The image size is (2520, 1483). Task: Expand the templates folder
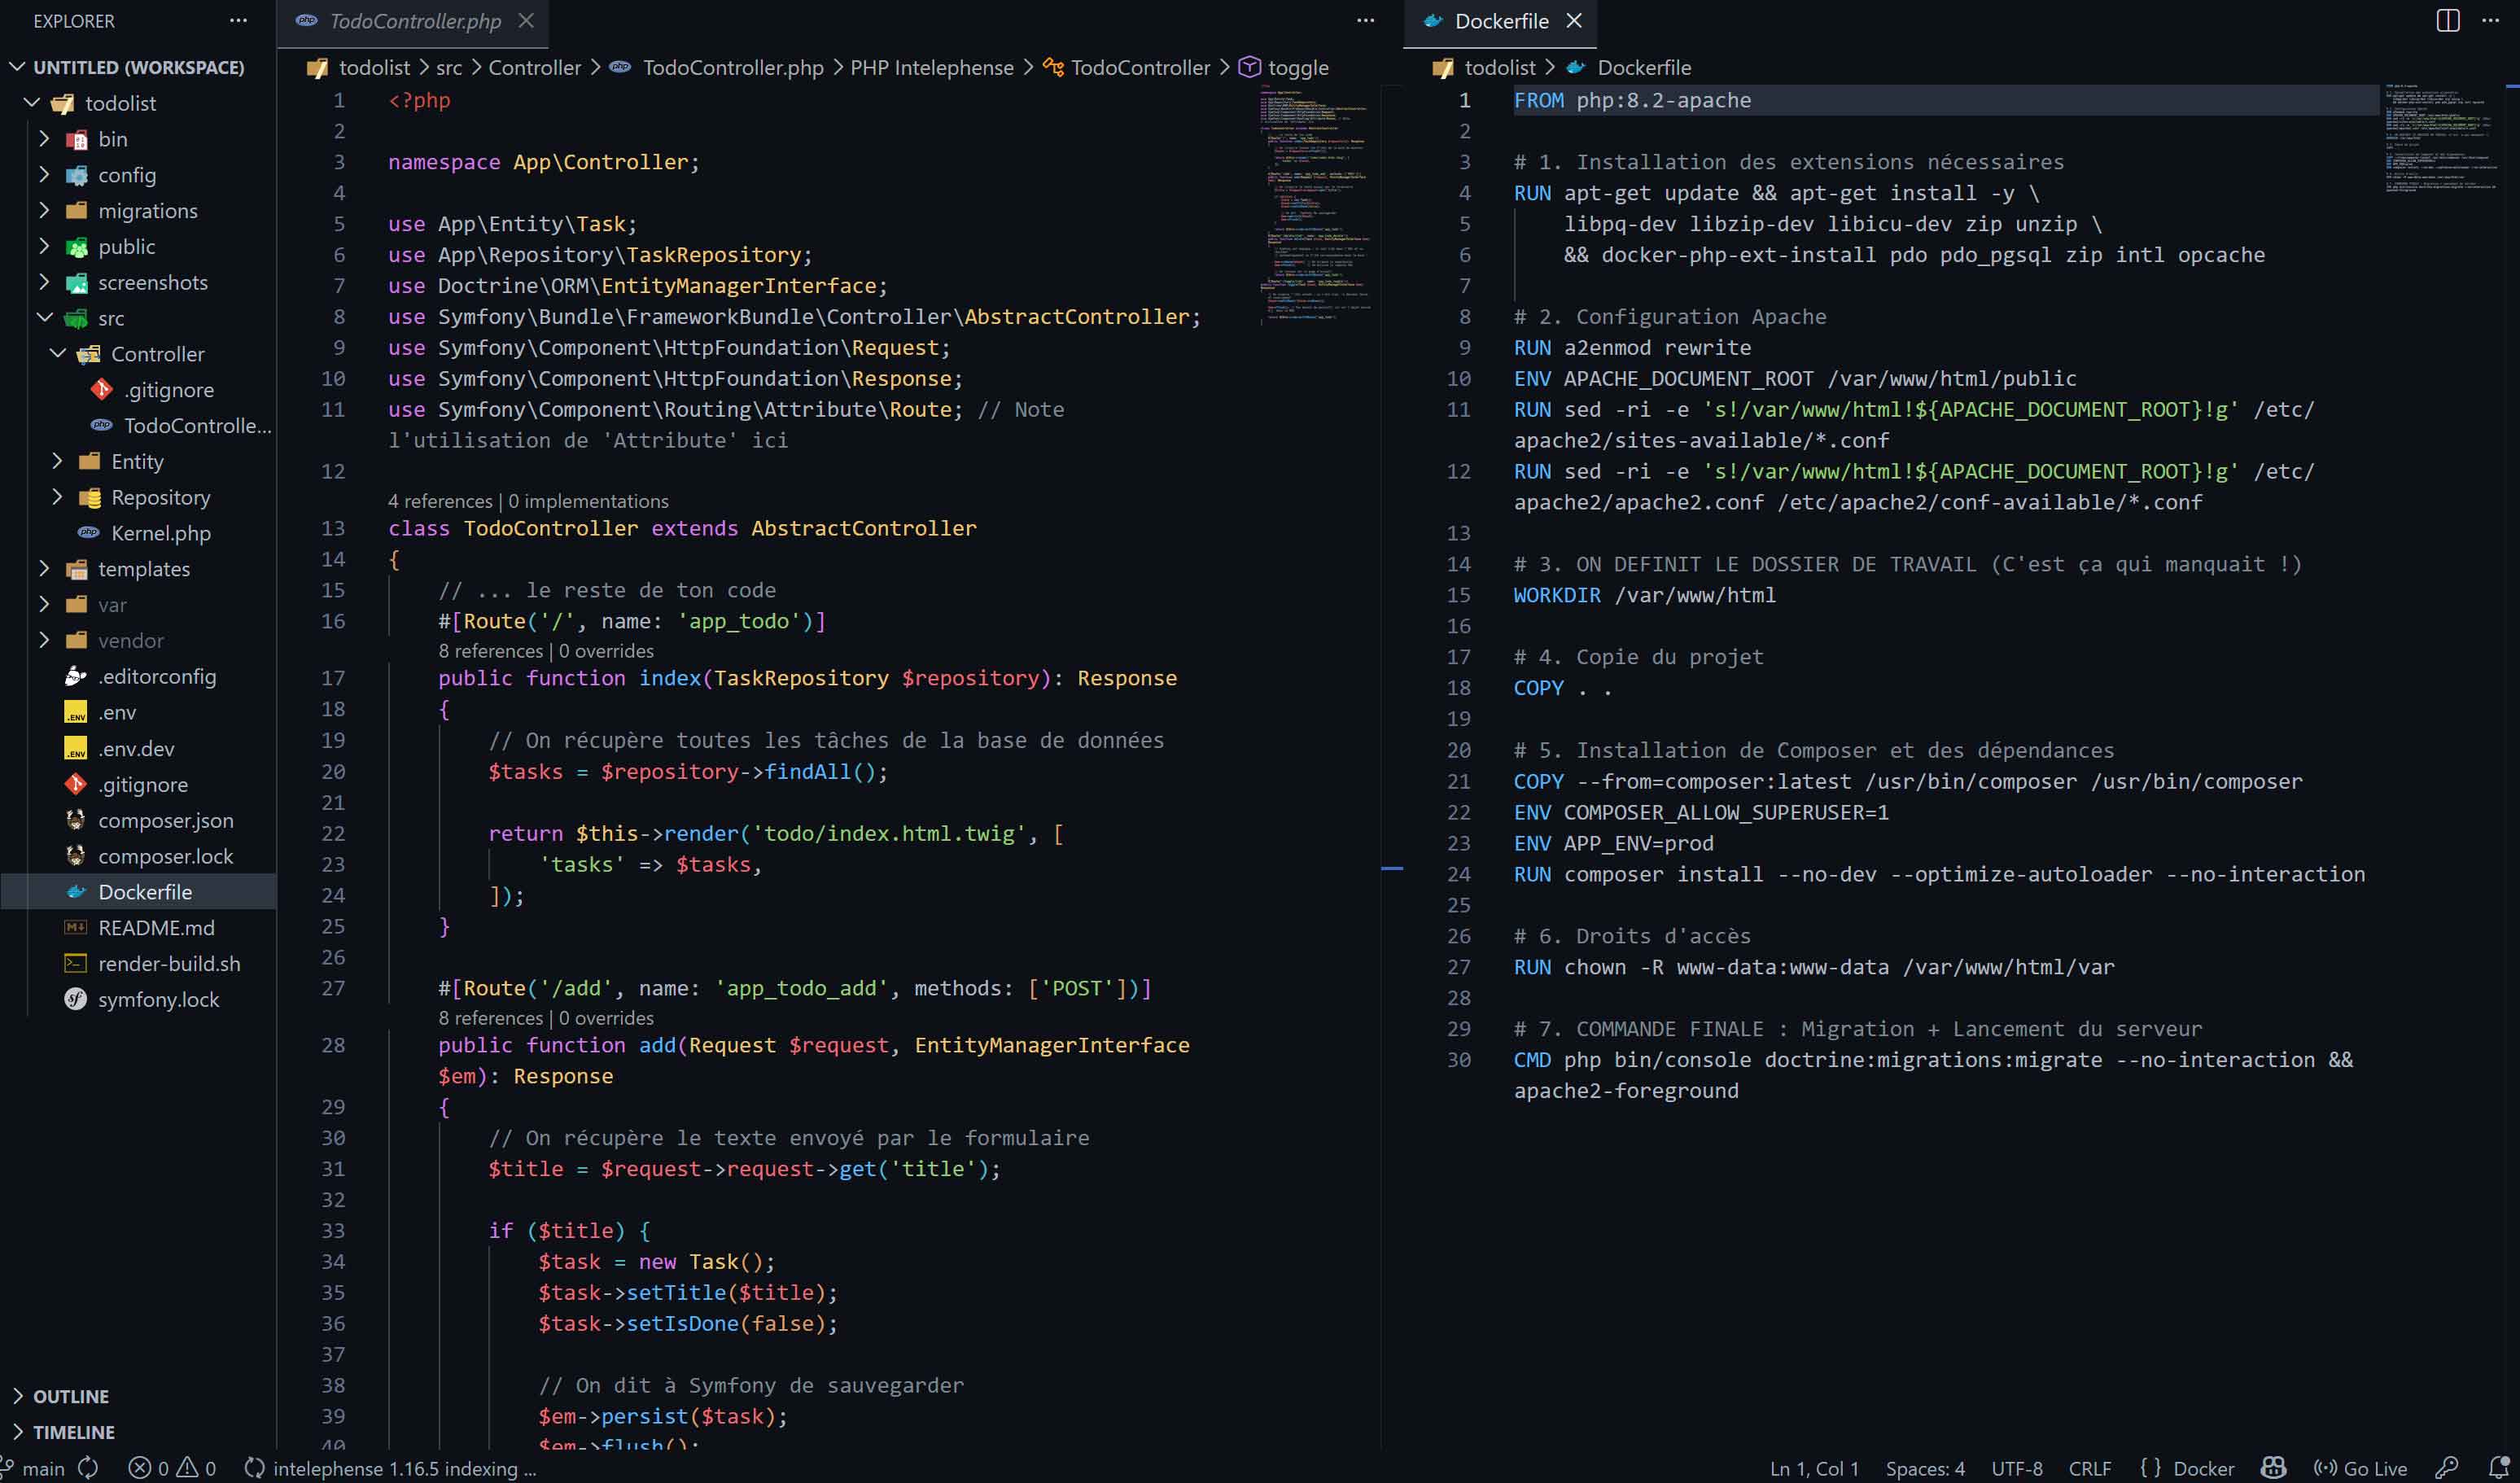tap(44, 568)
